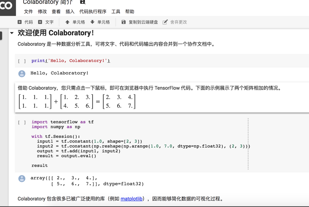This screenshot has height=207, width=309.
Task: Add a new 文字 cell
Action: 46,22
